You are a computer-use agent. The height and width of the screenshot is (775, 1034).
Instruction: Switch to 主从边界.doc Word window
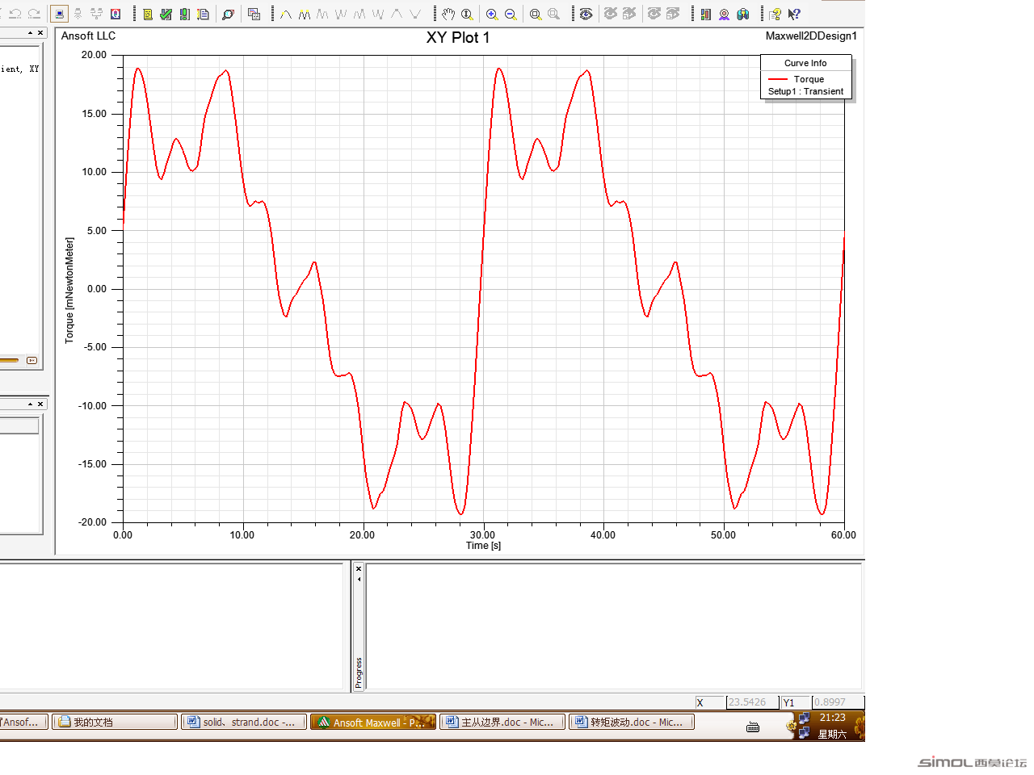502,723
